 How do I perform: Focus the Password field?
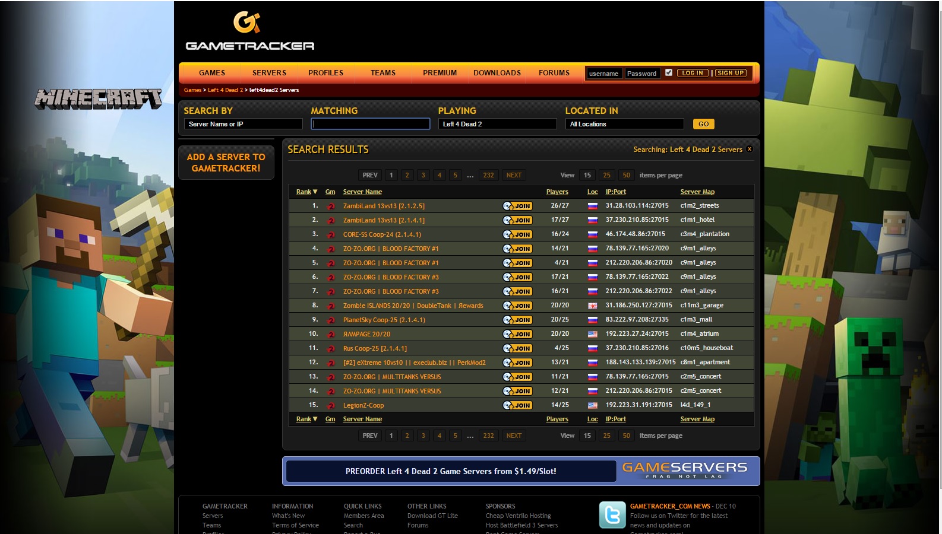coord(642,74)
